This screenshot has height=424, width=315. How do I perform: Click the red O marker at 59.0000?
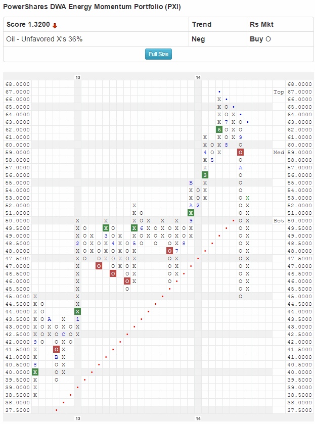pyautogui.click(x=240, y=152)
